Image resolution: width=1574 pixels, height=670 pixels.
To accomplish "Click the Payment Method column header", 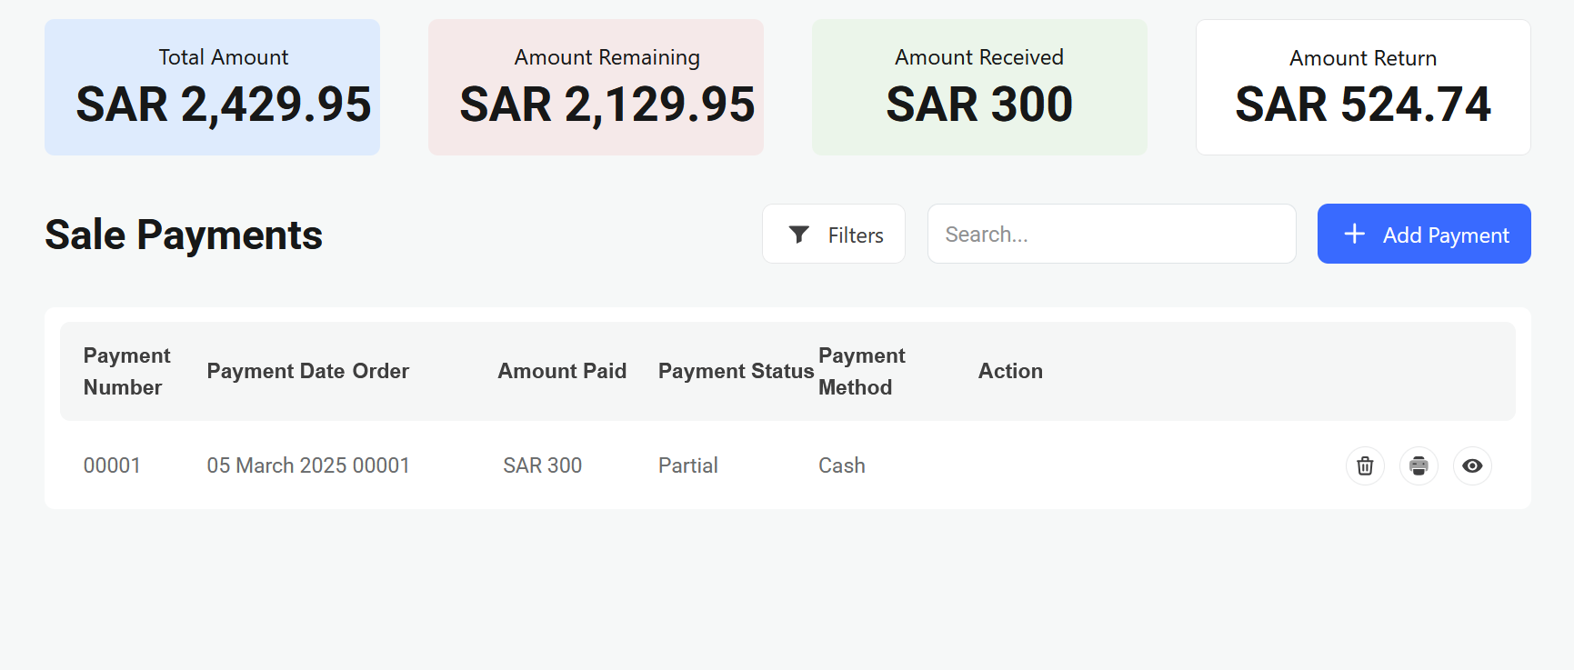I will click(861, 371).
